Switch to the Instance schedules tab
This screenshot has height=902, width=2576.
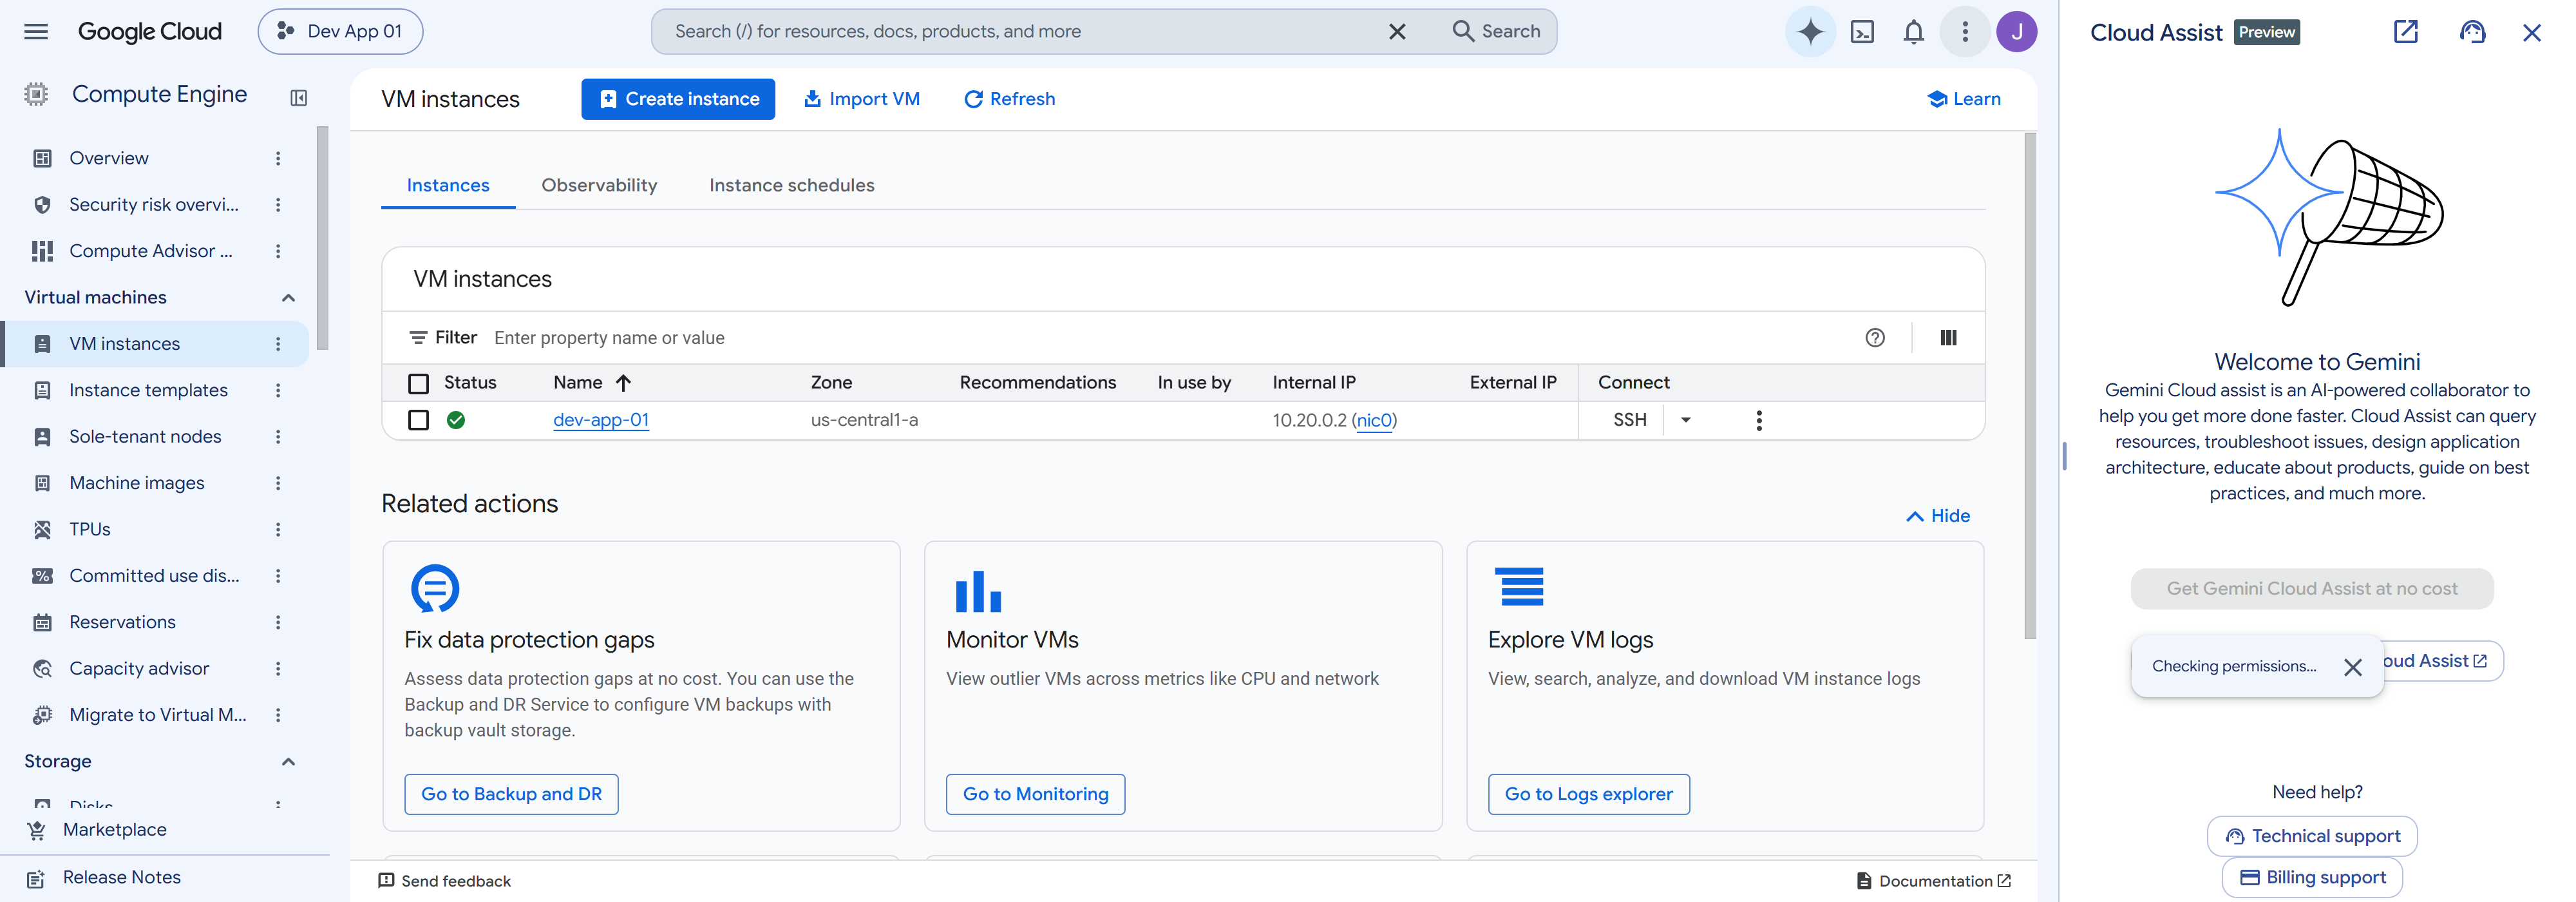click(791, 185)
